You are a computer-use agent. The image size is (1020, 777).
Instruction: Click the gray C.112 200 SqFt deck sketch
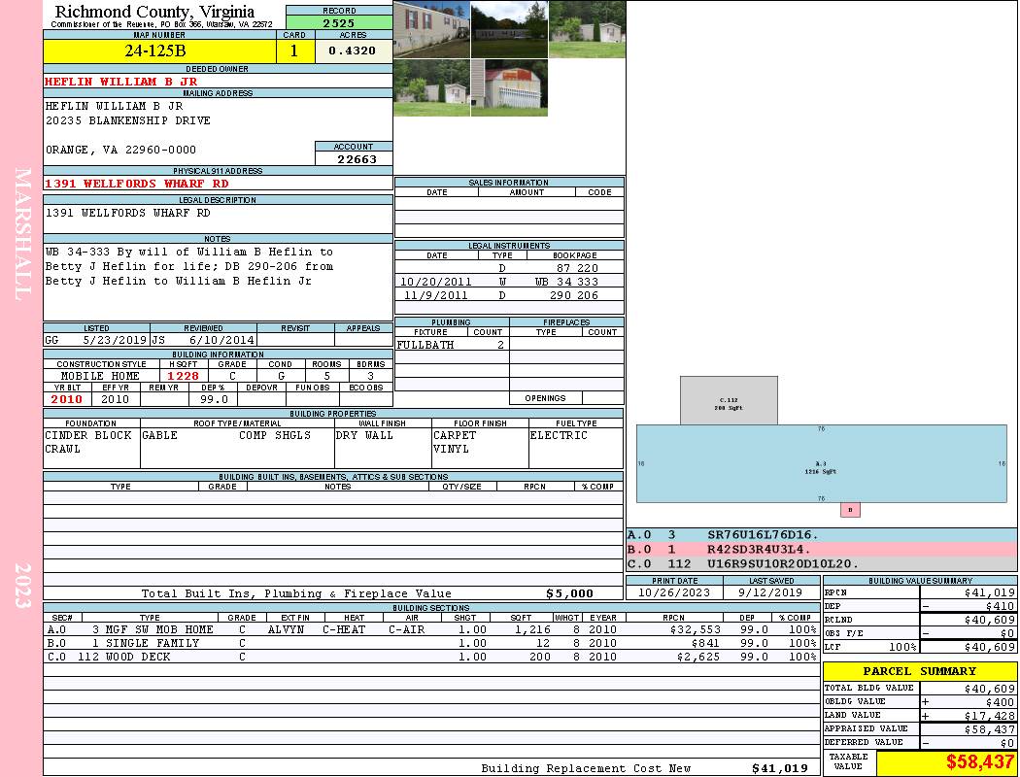pyautogui.click(x=729, y=400)
